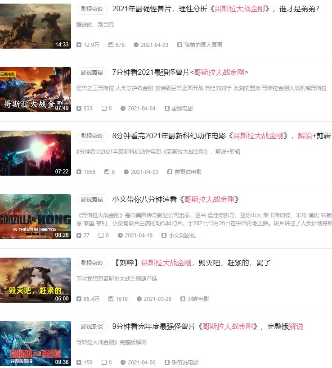Click uploader icon beside 小文观影视
The height and width of the screenshot is (368, 332).
(164, 236)
